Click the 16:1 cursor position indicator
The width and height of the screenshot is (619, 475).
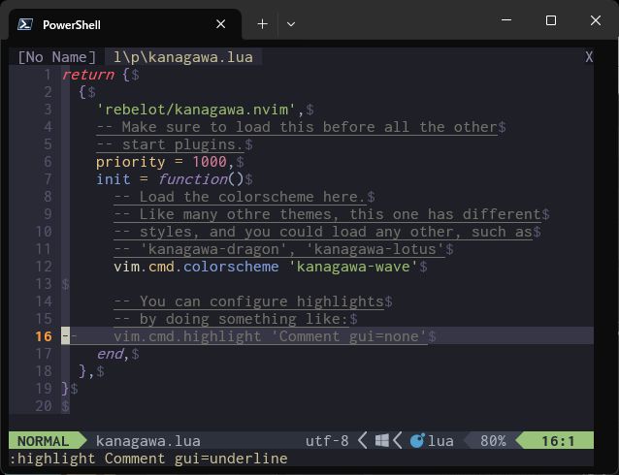(x=558, y=441)
